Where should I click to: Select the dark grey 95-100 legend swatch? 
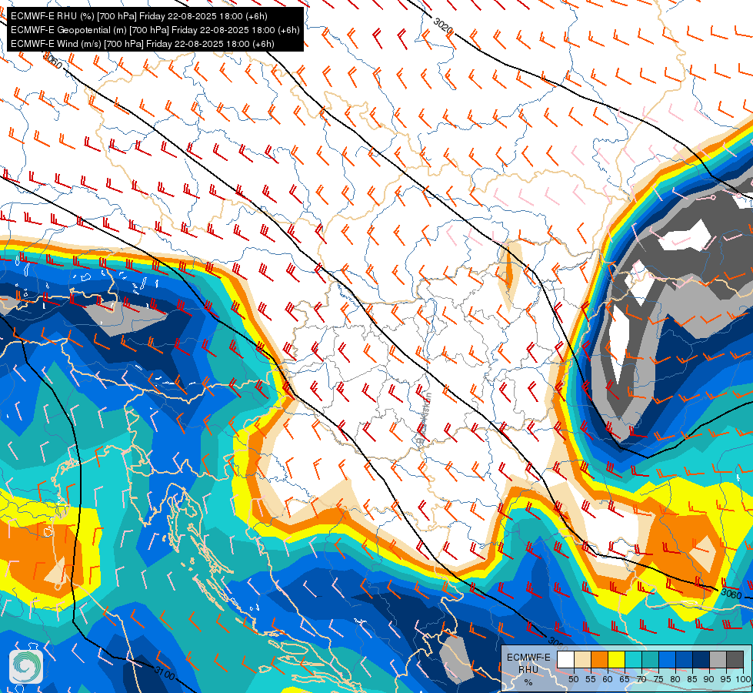735,659
